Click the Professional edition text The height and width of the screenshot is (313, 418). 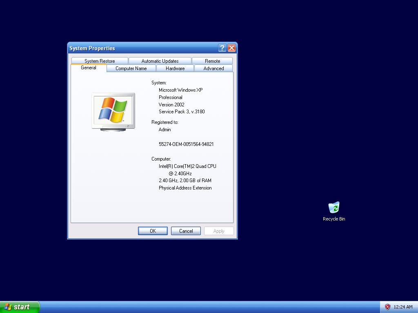(x=170, y=97)
